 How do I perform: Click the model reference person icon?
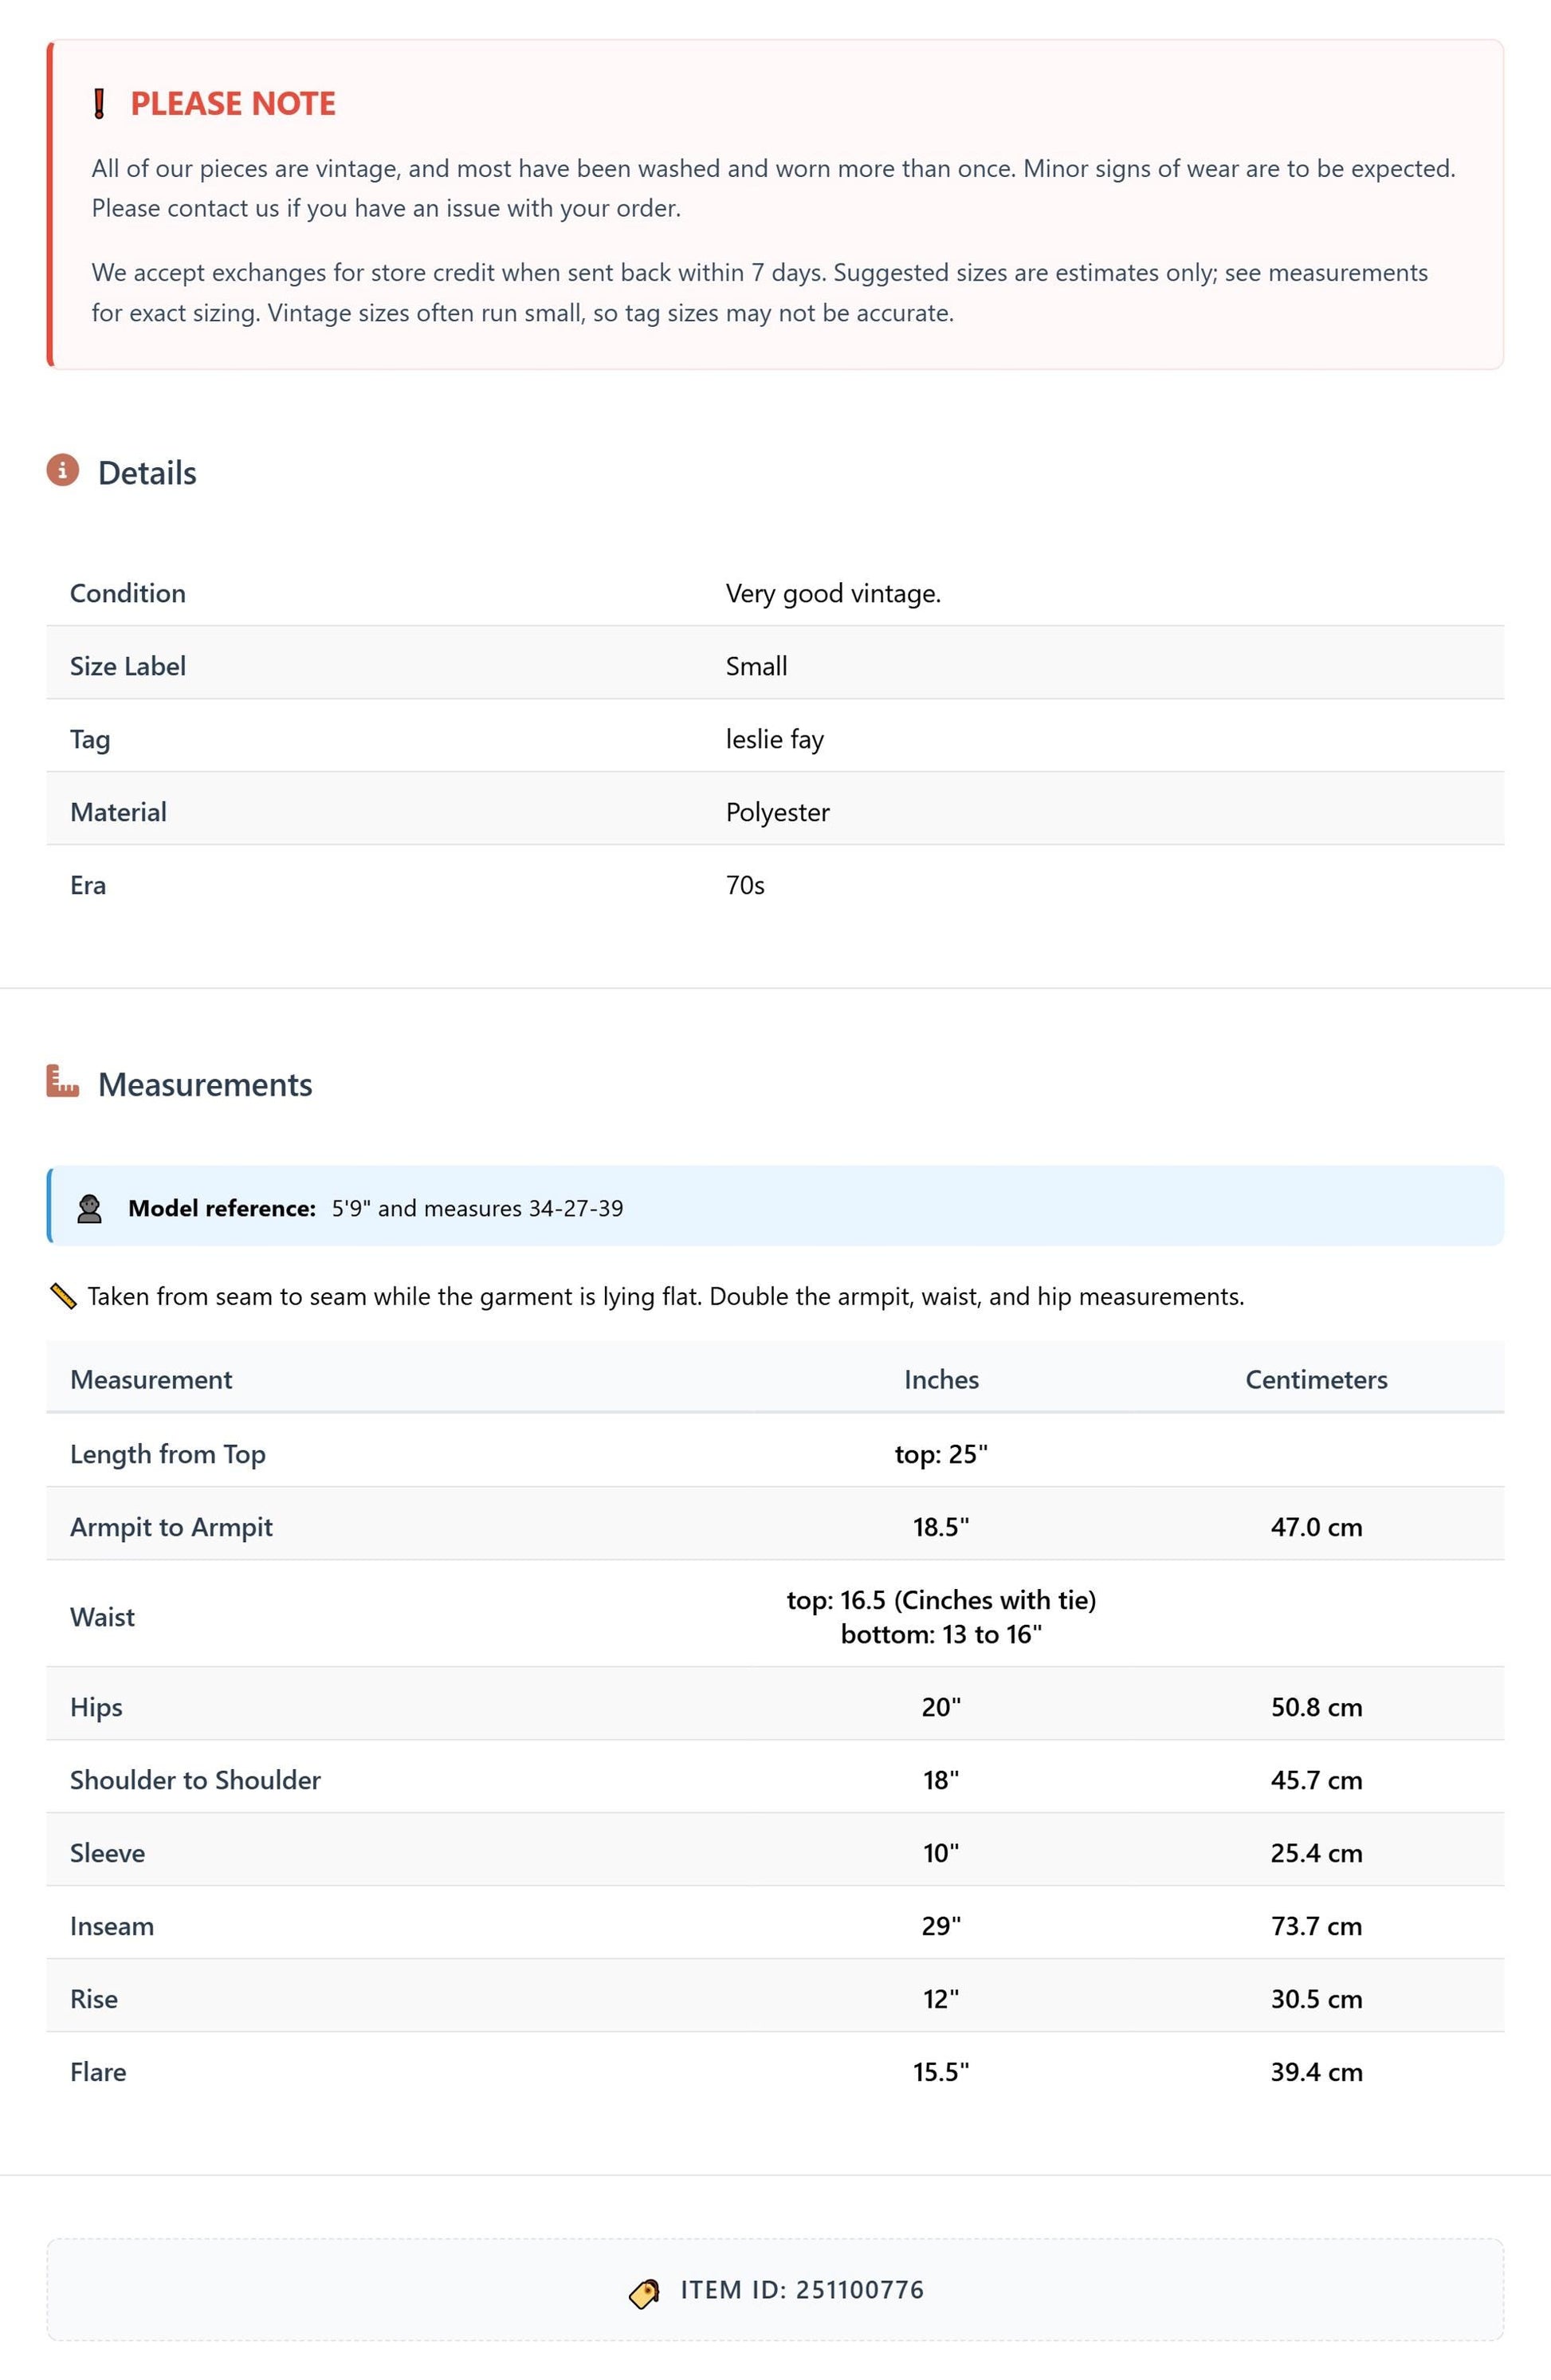tap(90, 1209)
